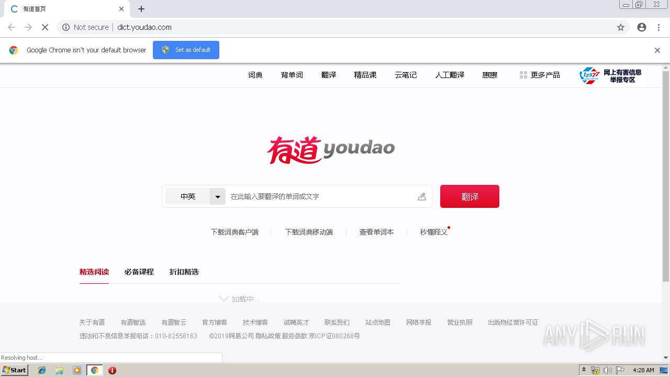670x377 pixels.
Task: Click 关于有道 footer link
Action: pos(92,322)
